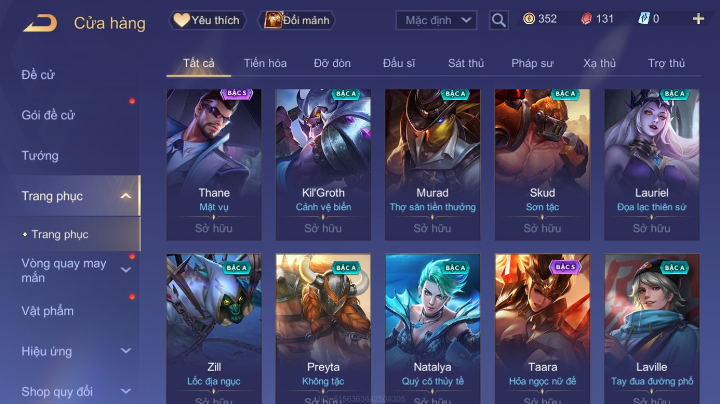Expand the Vòng quay may mắn section

tap(126, 270)
